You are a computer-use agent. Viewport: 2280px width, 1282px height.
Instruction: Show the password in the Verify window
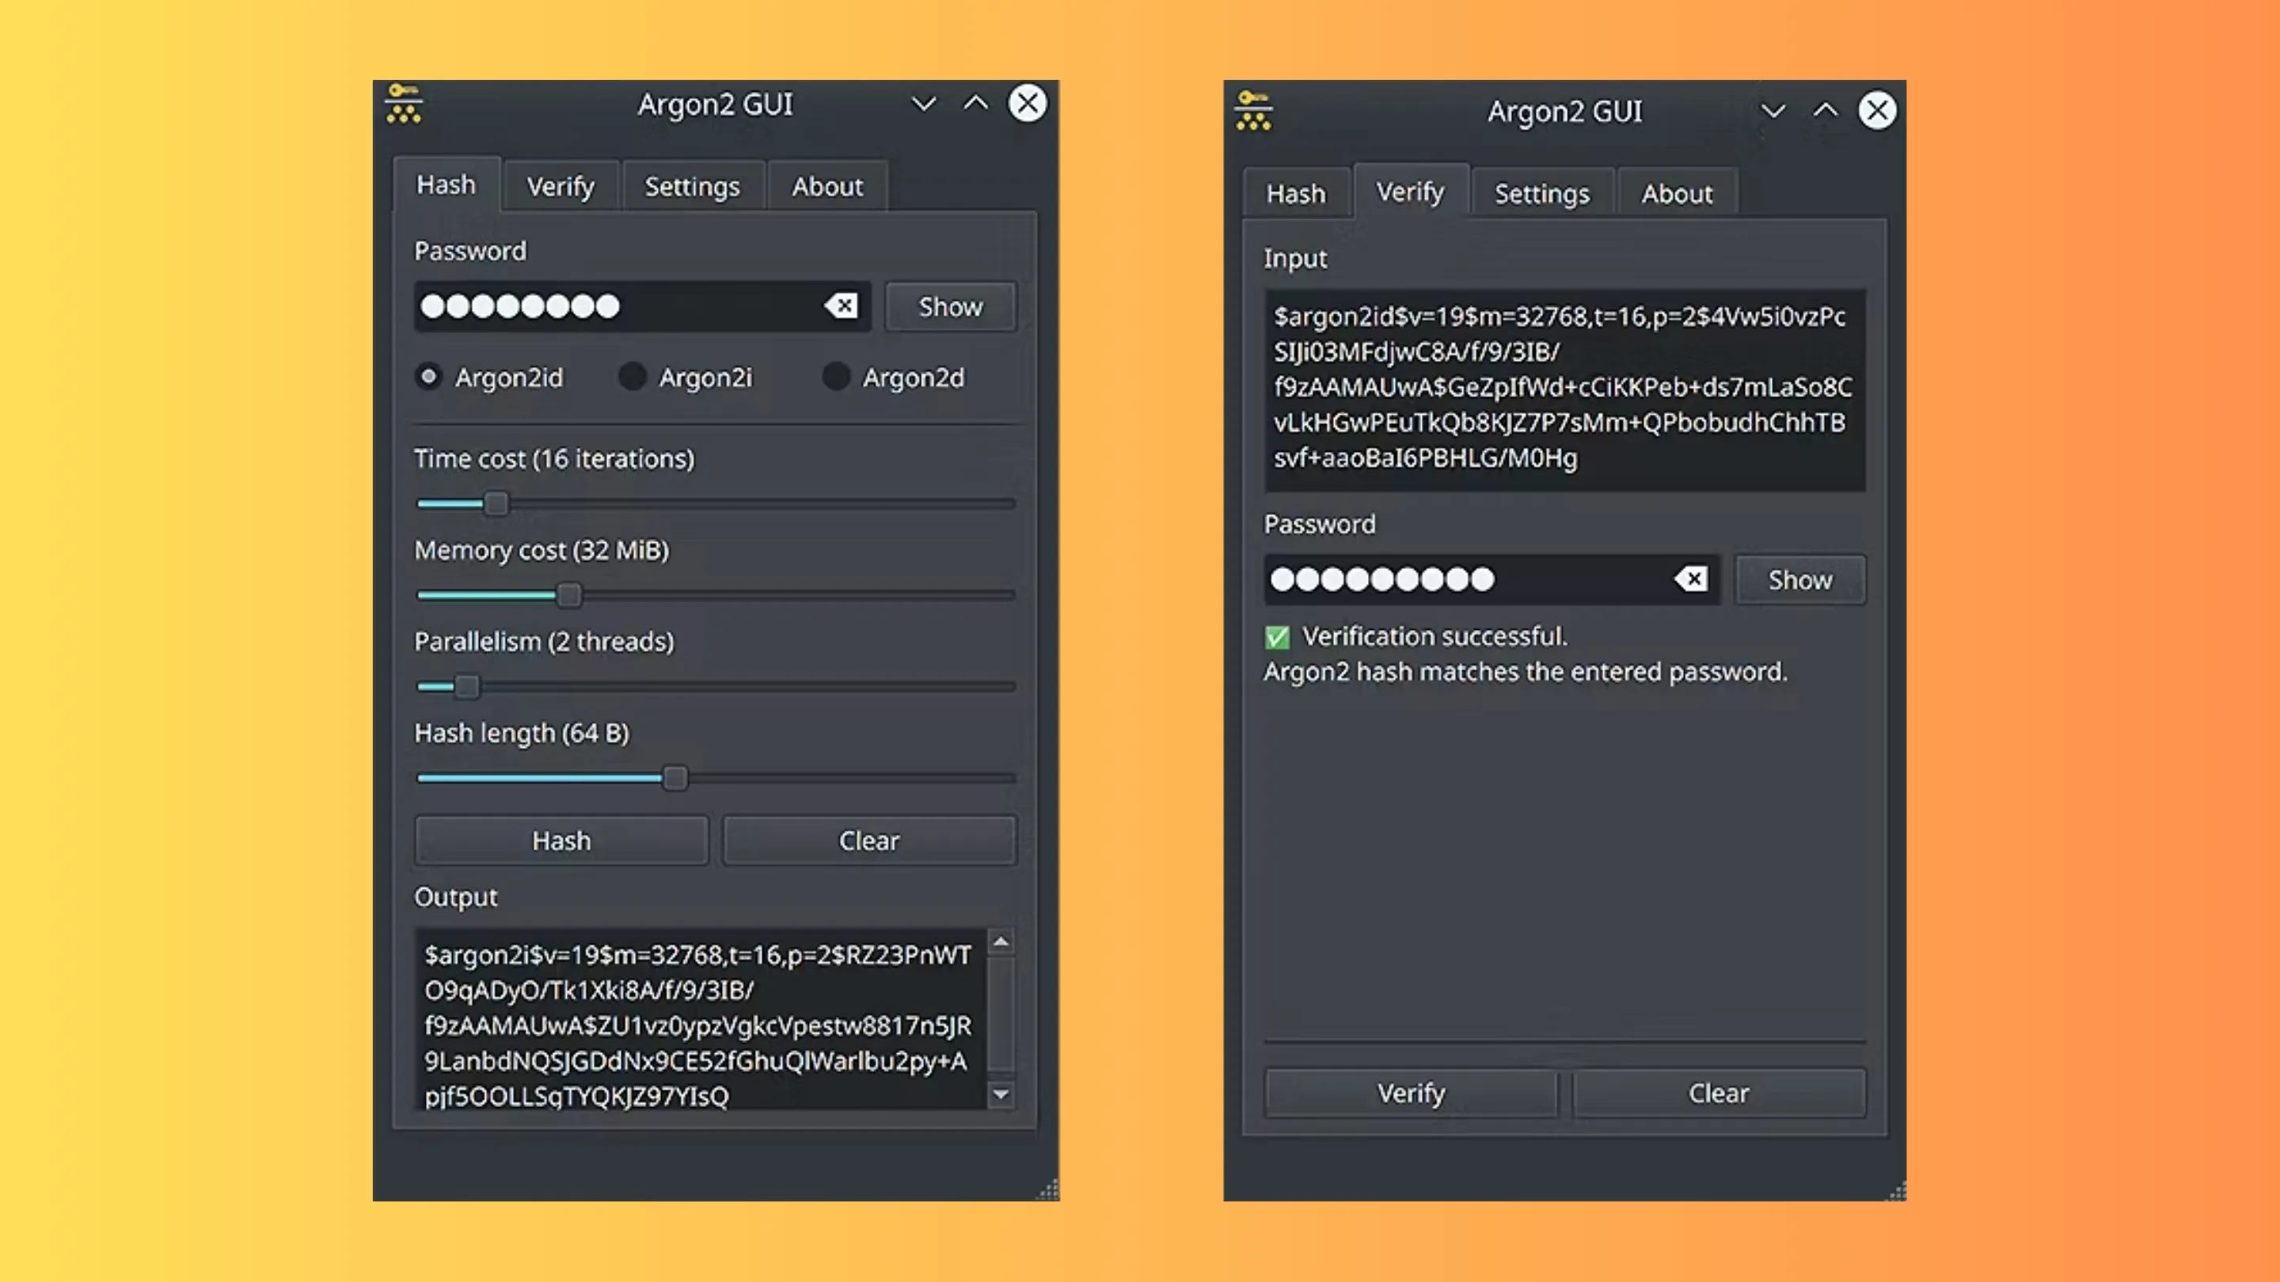click(1800, 580)
